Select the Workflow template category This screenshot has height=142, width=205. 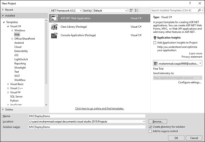(20, 80)
